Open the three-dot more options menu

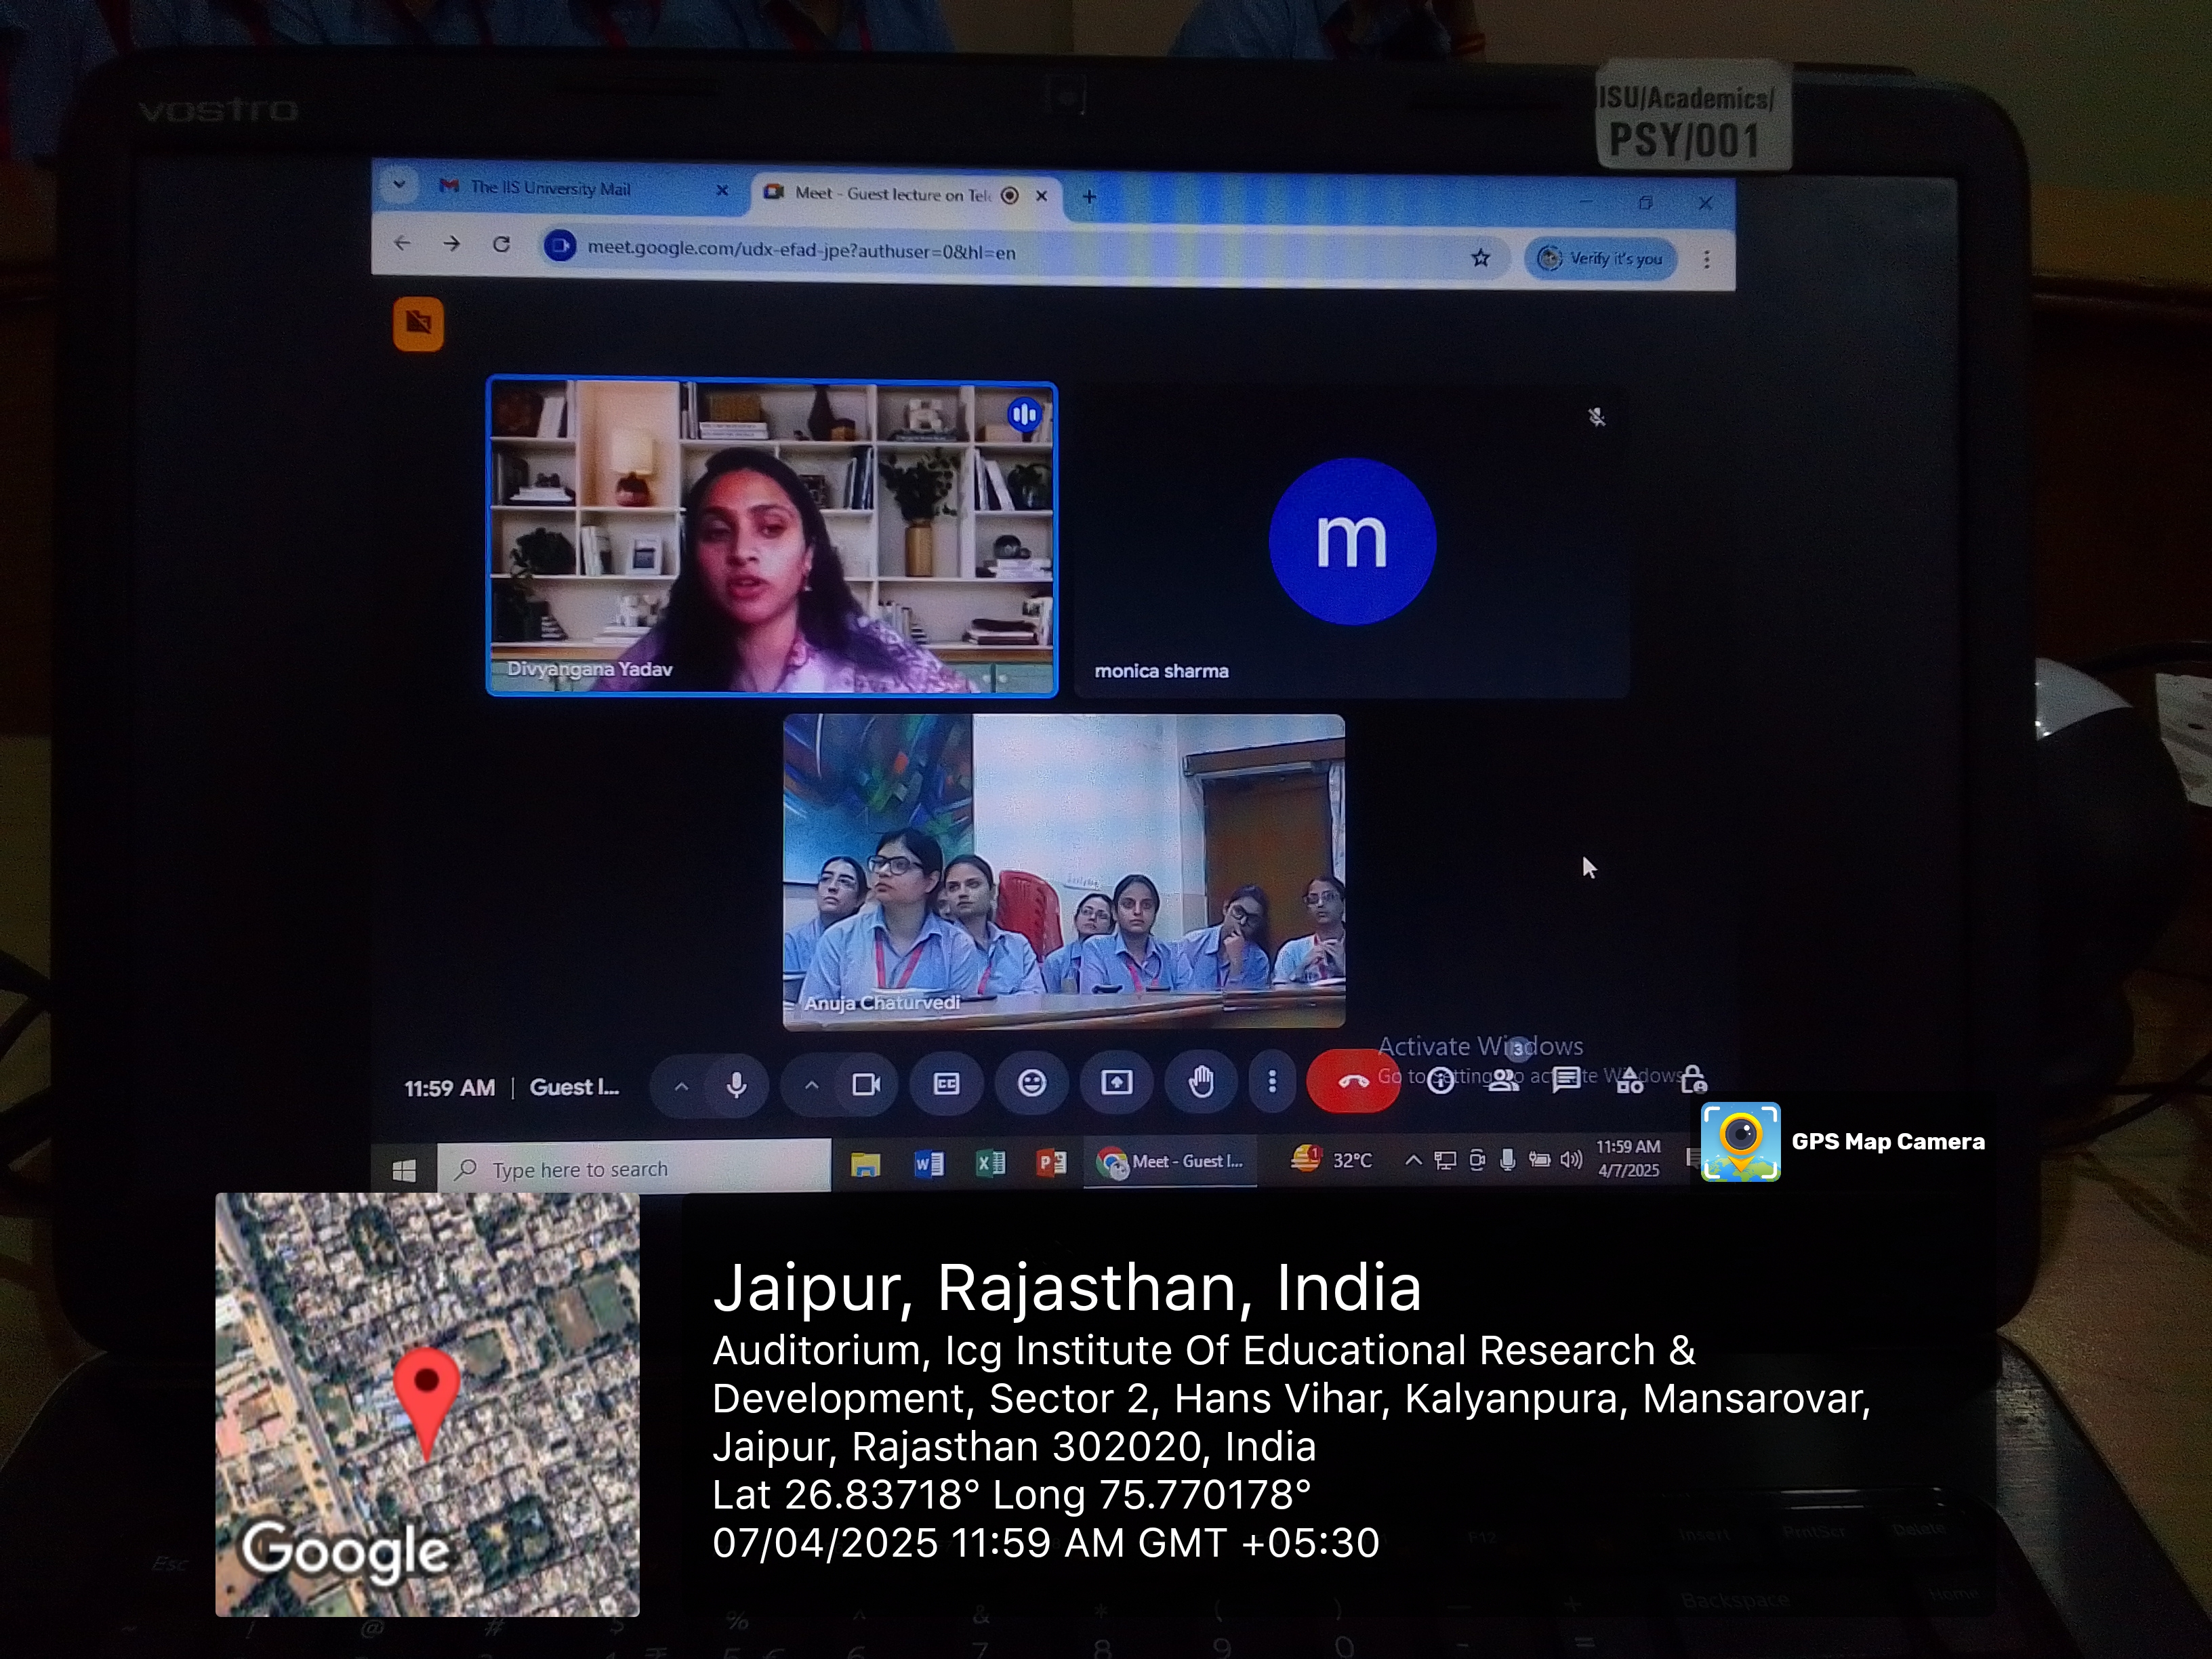click(1272, 1082)
